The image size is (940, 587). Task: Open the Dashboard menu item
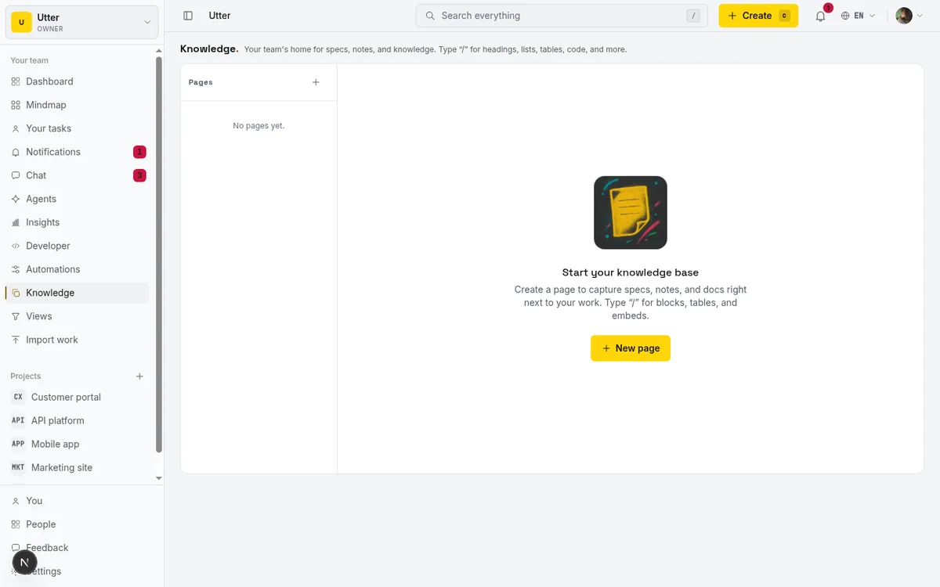click(x=77, y=81)
